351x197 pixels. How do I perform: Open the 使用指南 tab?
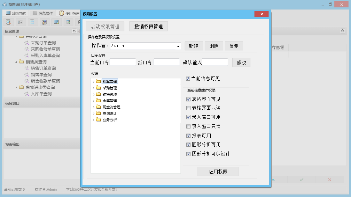pyautogui.click(x=69, y=13)
